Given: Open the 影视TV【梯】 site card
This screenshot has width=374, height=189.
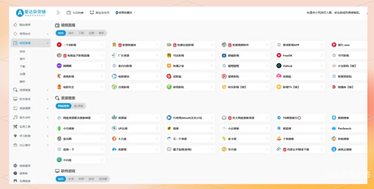Looking at the screenshot, I should [300, 87].
